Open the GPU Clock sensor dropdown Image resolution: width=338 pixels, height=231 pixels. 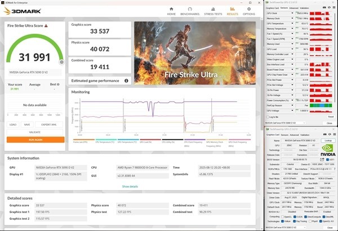293,13
